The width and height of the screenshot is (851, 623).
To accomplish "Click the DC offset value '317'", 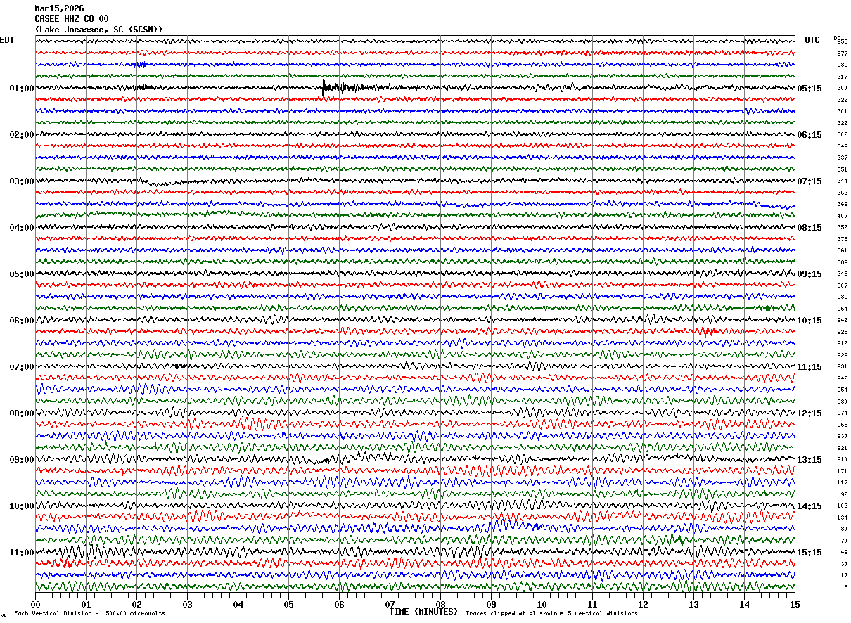I will click(842, 77).
